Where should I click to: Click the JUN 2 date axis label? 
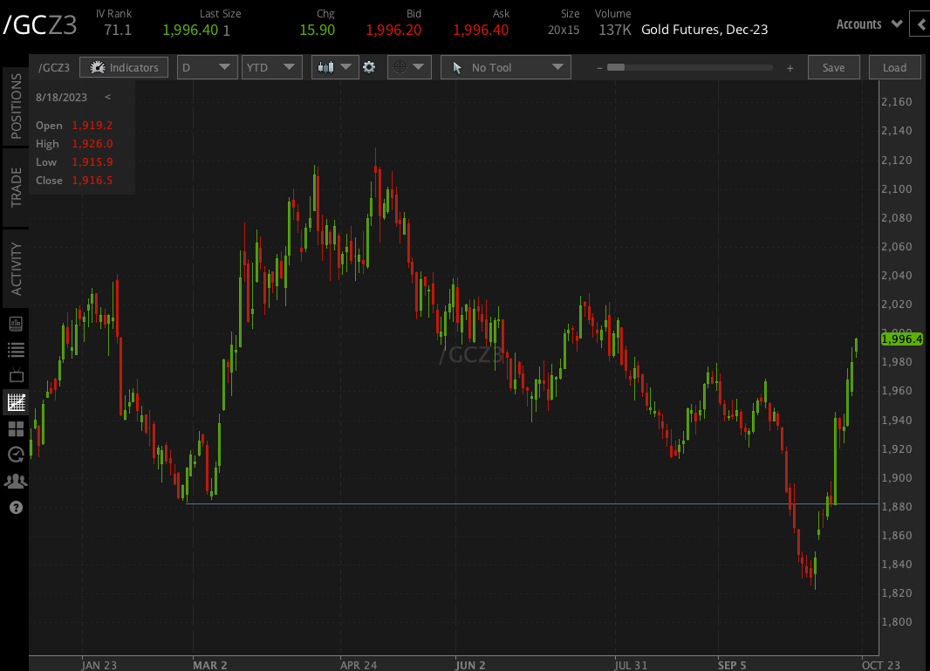tap(470, 665)
